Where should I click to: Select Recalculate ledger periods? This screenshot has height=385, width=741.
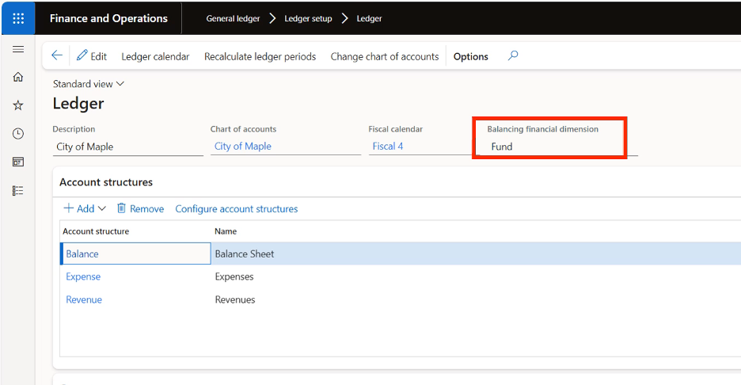(260, 56)
